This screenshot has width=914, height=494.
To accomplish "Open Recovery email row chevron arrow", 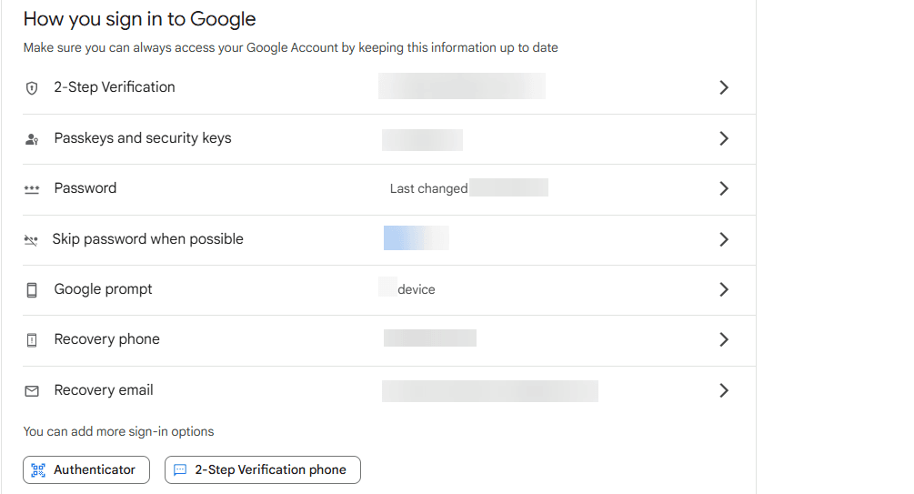I will [x=723, y=390].
